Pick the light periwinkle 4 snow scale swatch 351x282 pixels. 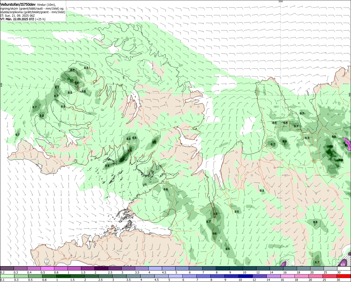pos(155,268)
